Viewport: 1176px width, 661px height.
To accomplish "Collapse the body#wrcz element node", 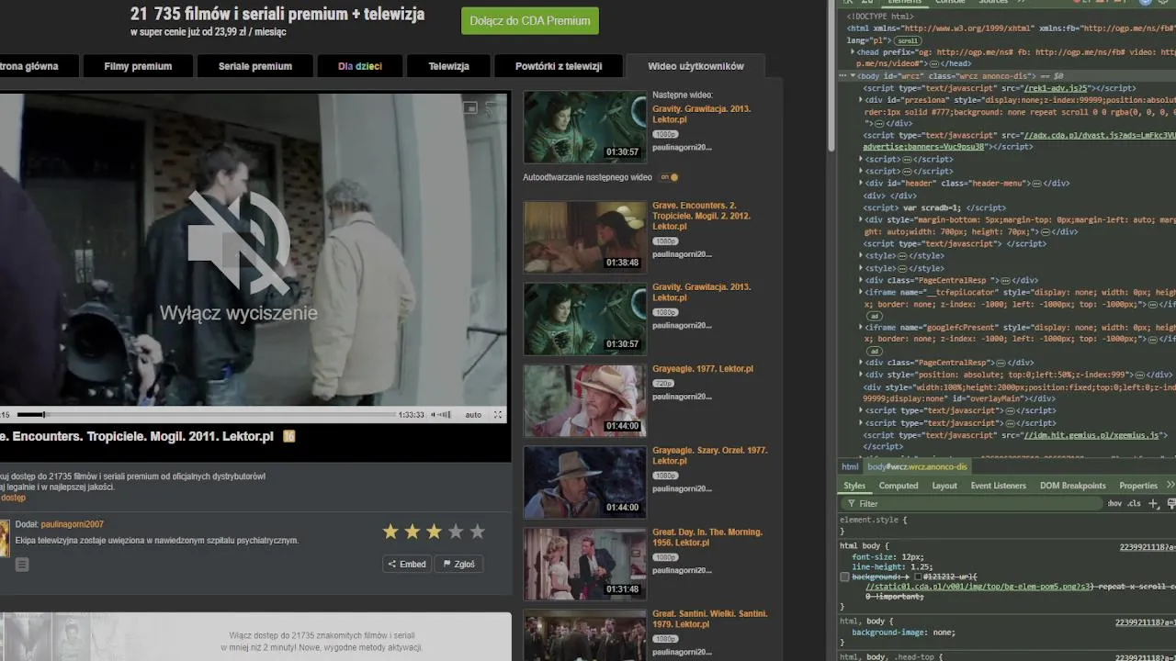I will (x=852, y=76).
